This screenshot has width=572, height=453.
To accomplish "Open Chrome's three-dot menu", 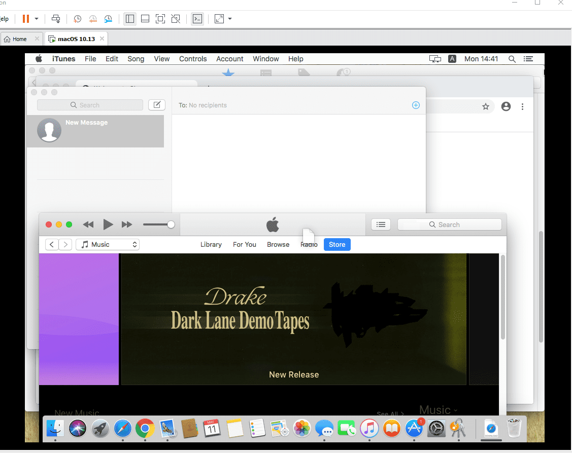I will pyautogui.click(x=522, y=106).
